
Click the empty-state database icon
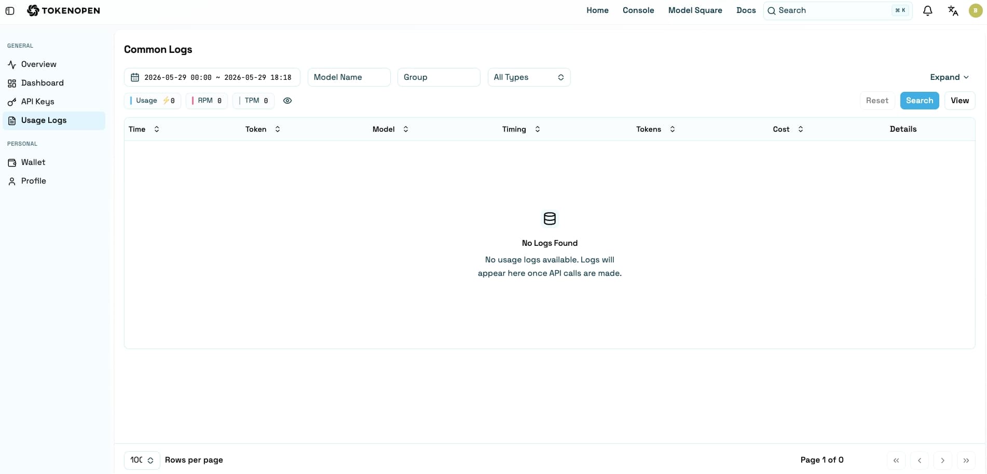(x=550, y=218)
